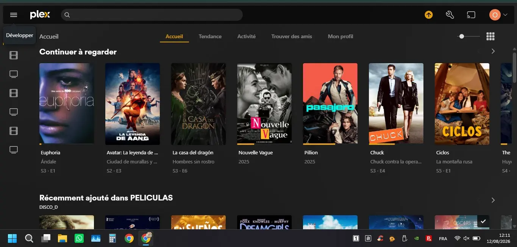Open the Dreamgirls poster
This screenshot has width=517, height=247.
[264, 222]
